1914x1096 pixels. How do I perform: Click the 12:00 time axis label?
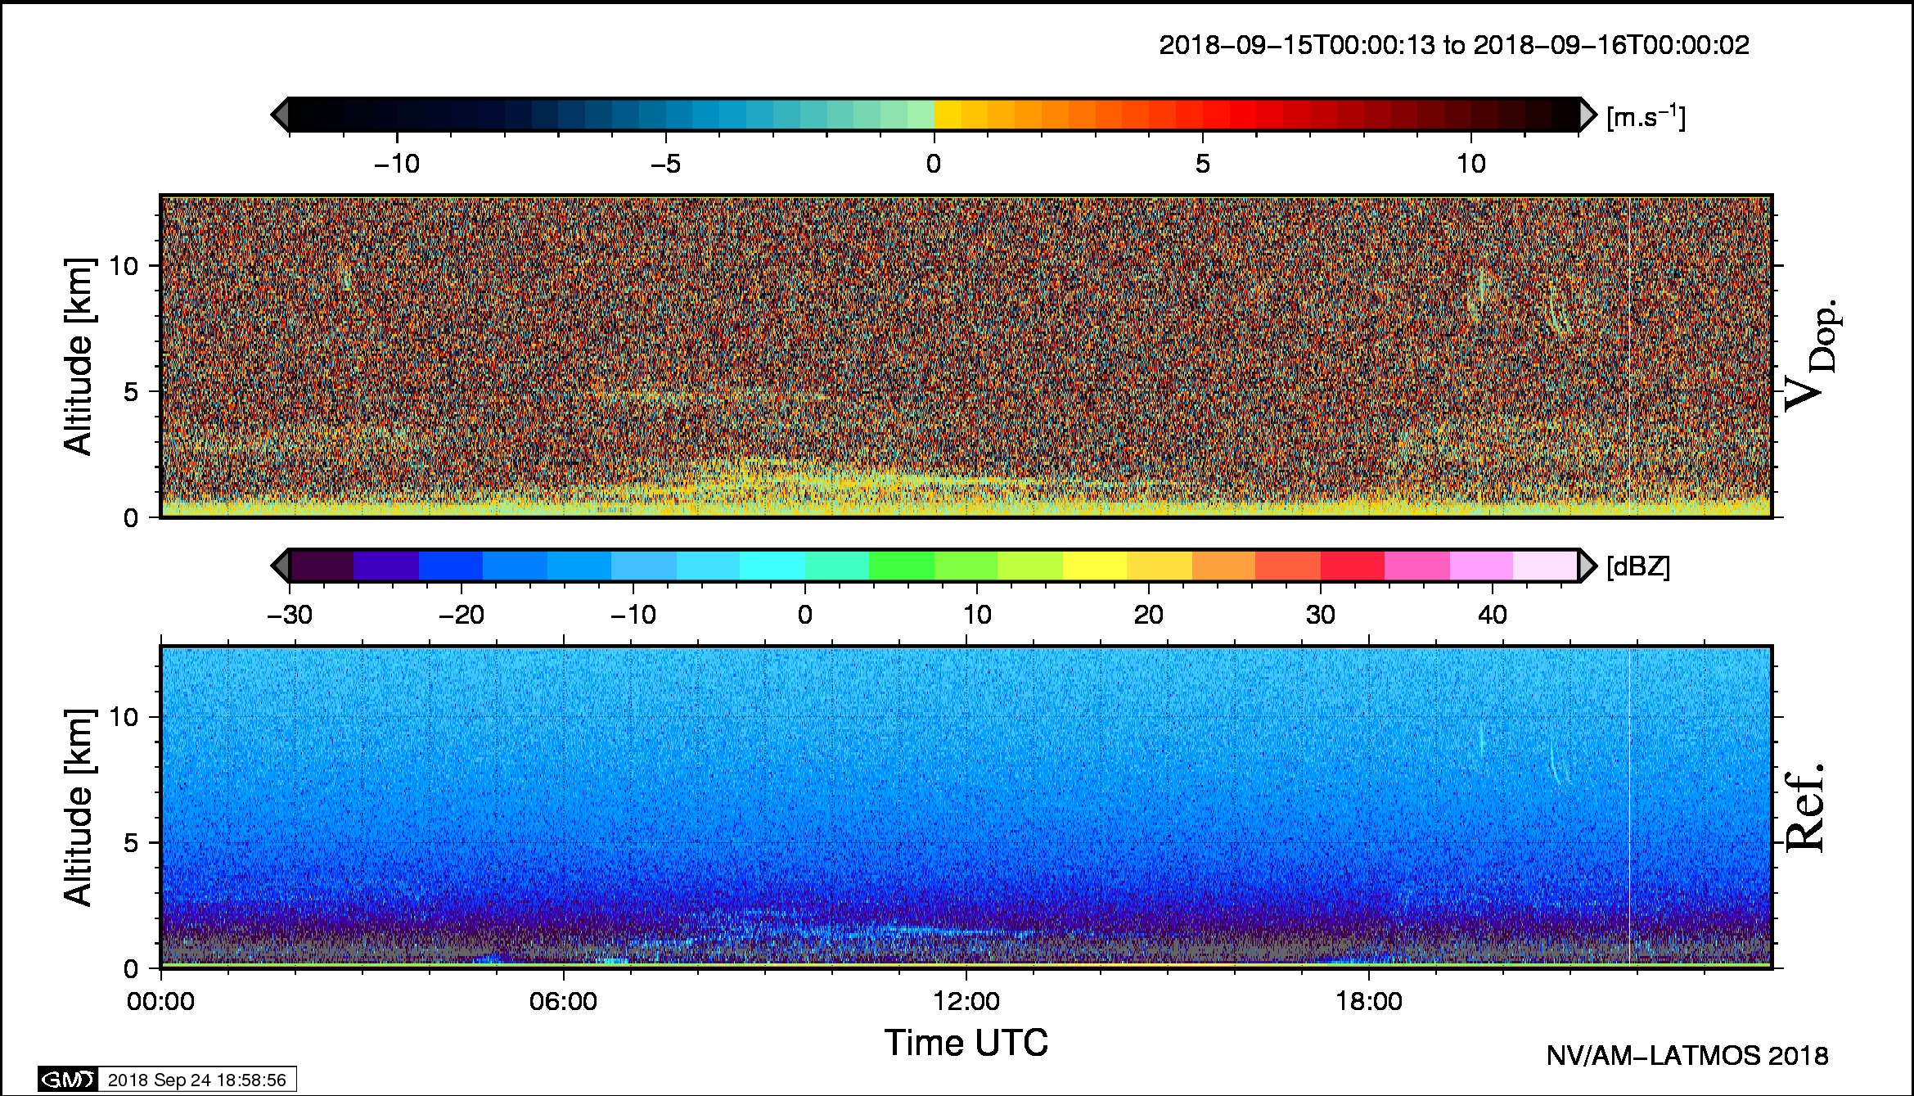pyautogui.click(x=966, y=1002)
